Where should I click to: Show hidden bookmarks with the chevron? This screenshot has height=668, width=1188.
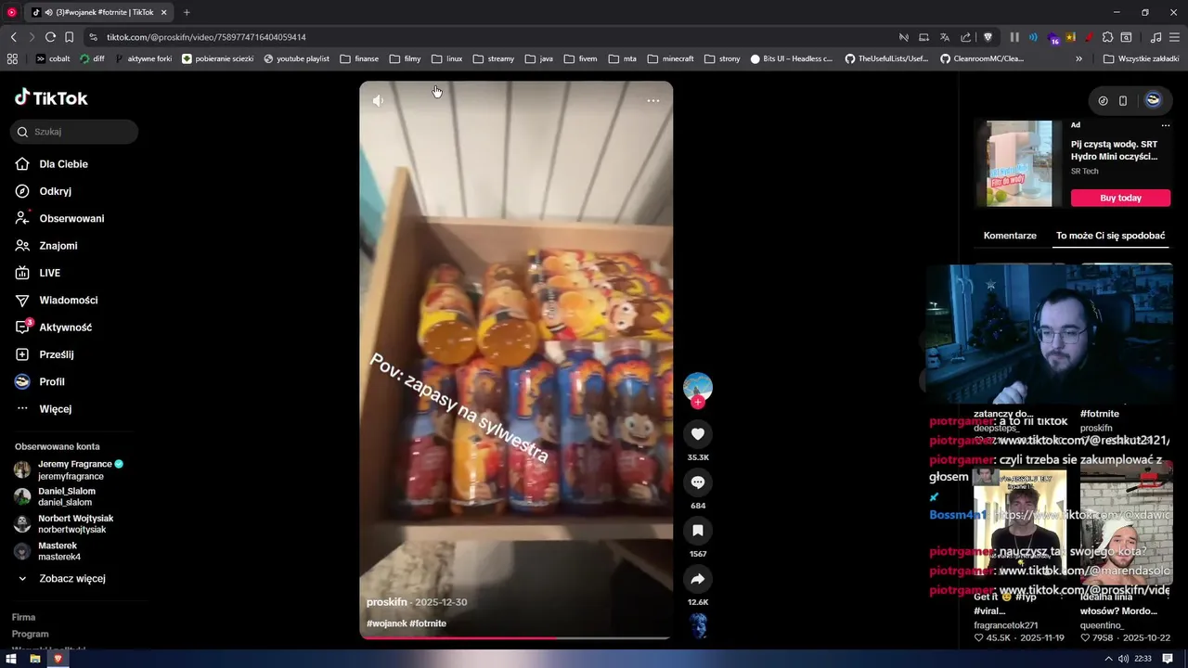coord(1078,58)
